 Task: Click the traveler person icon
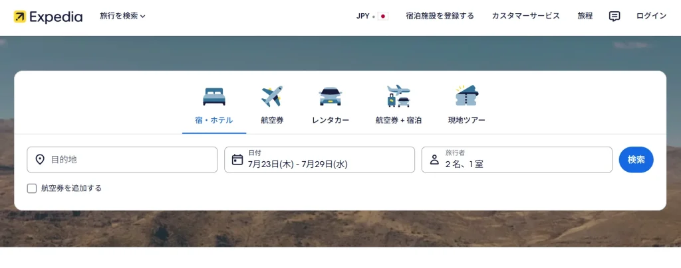click(434, 160)
